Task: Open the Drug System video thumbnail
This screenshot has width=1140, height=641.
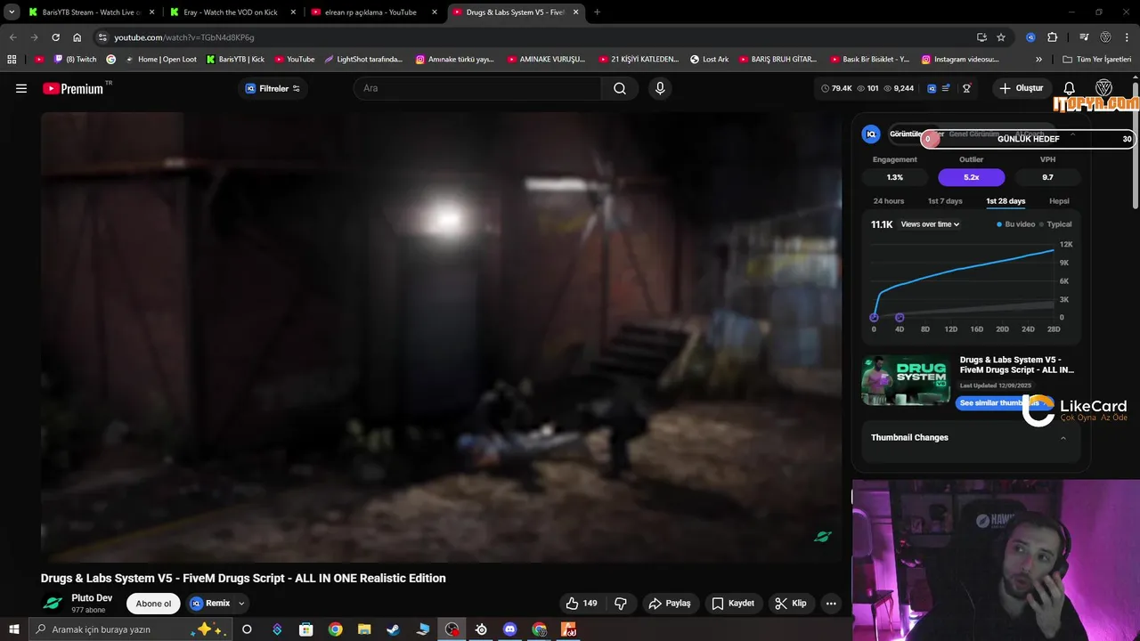Action: point(906,380)
